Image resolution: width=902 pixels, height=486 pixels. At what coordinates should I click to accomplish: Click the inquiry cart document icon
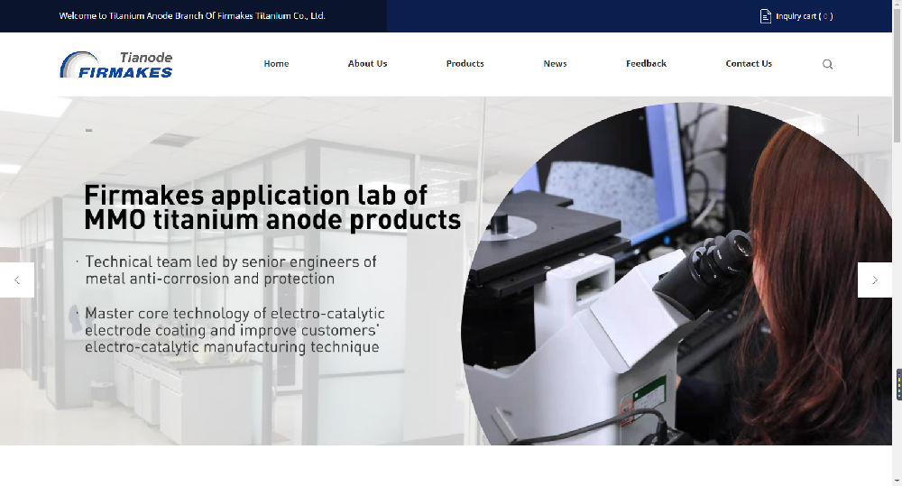pyautogui.click(x=765, y=16)
